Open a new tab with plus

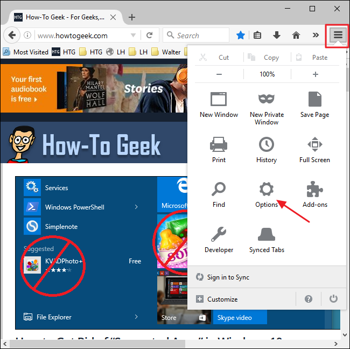(x=132, y=17)
